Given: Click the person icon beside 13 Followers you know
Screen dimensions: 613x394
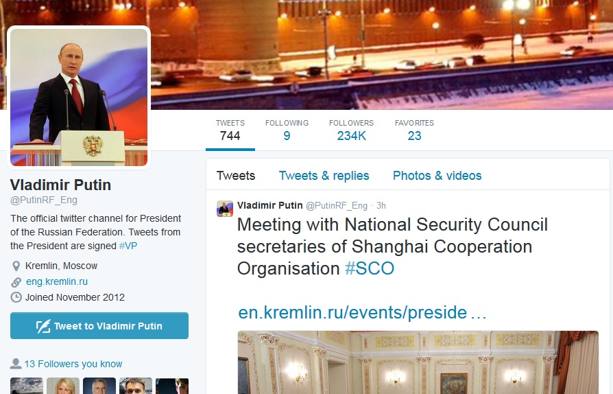Looking at the screenshot, I should tap(16, 364).
